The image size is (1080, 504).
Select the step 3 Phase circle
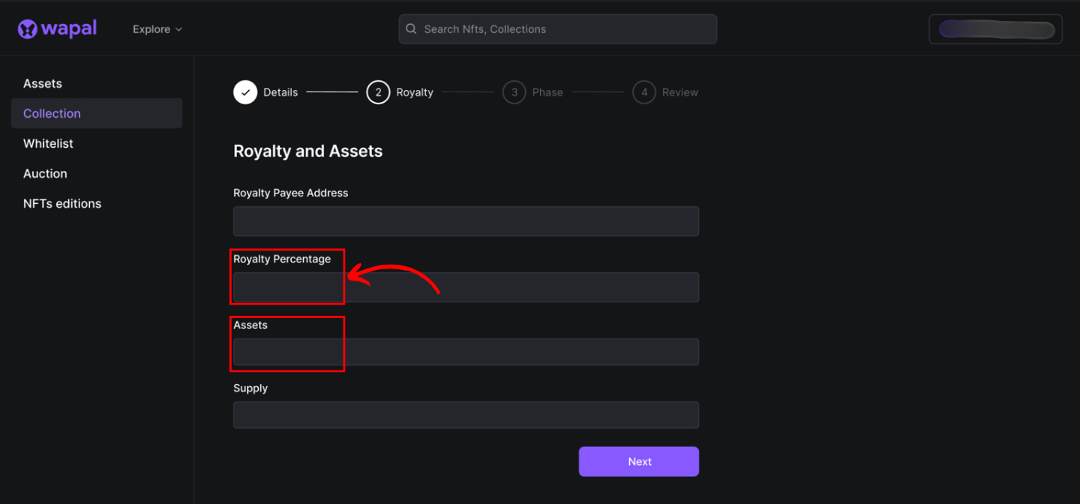point(514,92)
